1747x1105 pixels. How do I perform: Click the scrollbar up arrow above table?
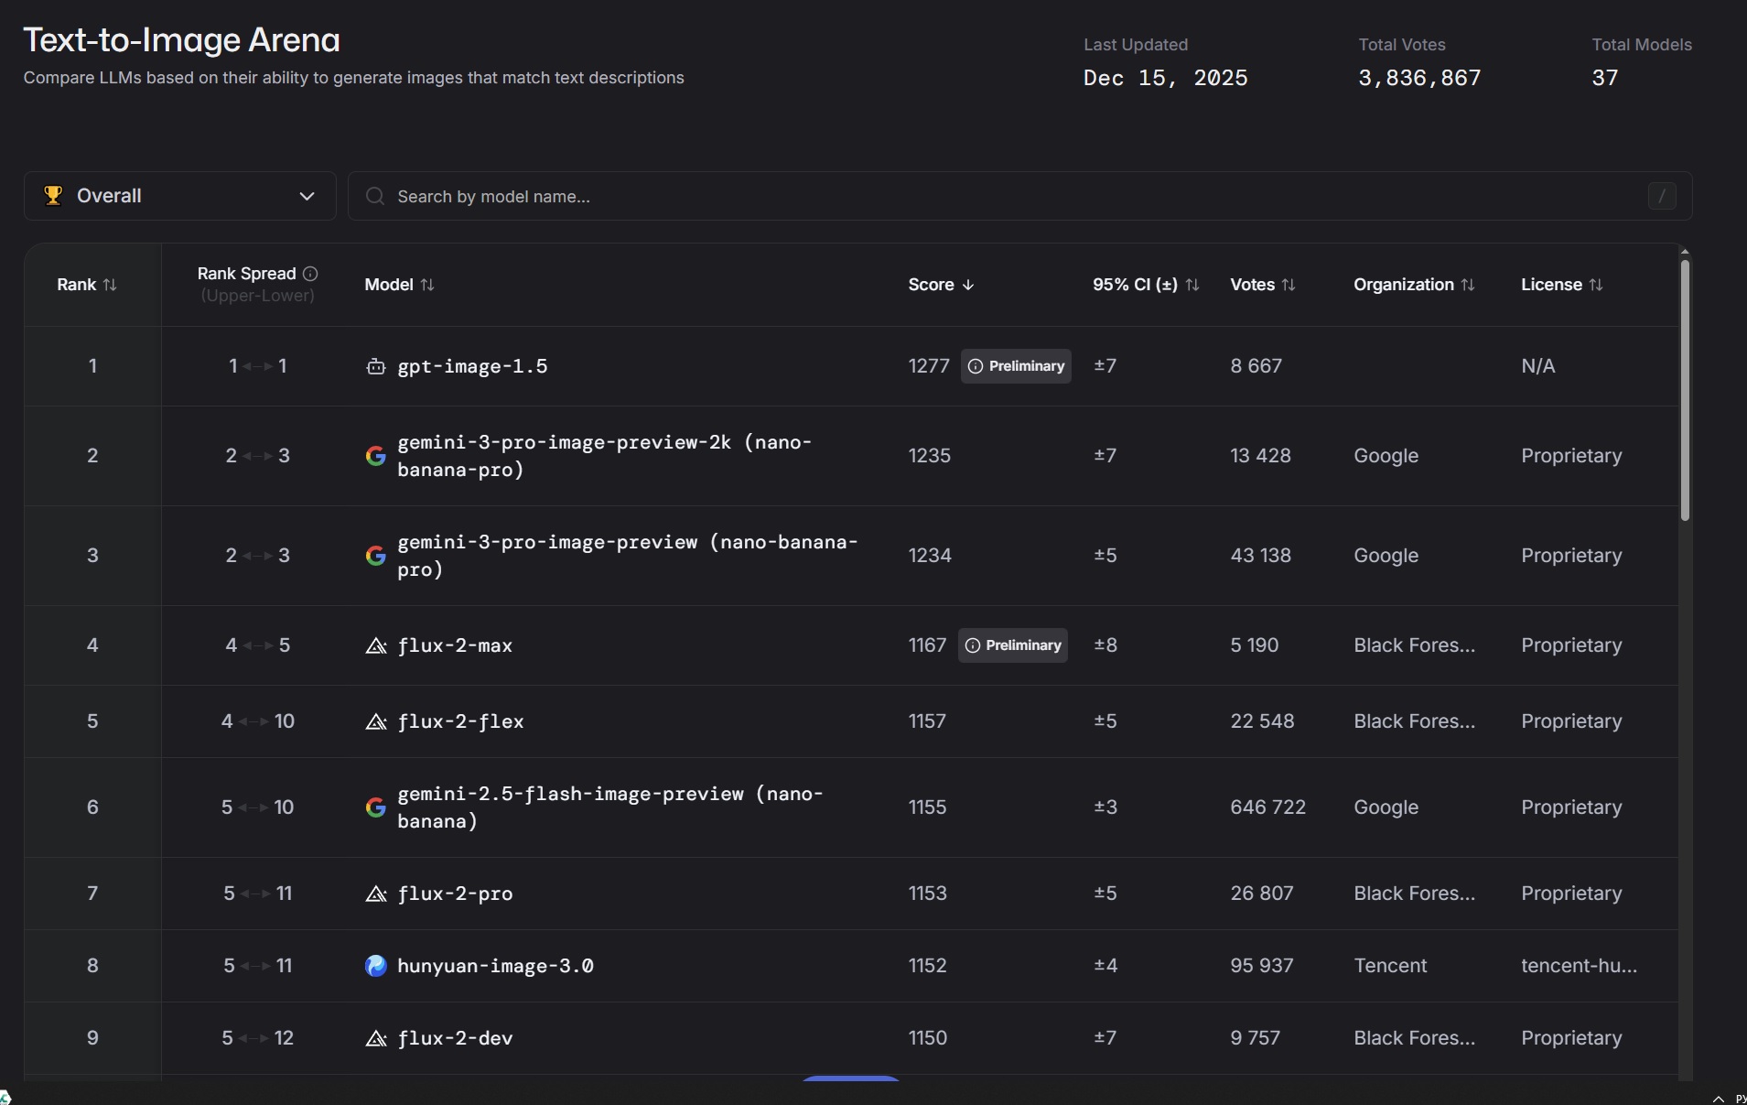(1685, 252)
